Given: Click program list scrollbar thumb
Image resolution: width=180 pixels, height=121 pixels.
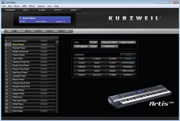Looking at the screenshot, I should pyautogui.click(x=57, y=43).
